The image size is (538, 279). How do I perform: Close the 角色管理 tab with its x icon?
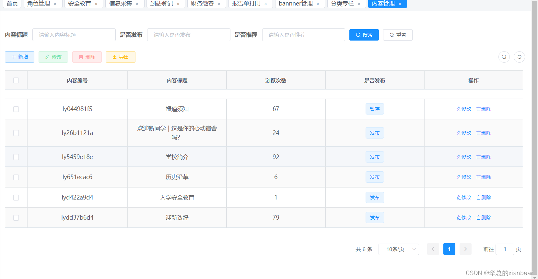click(55, 4)
